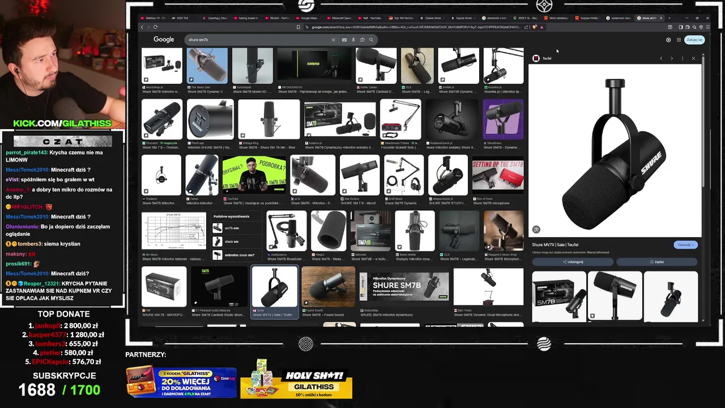Open the selected Teufel 'Shure MV7X' result thumbnail

(x=275, y=287)
